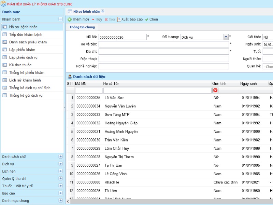Click the icon beside Lập phiếu dịch vụ

click(x=5, y=57)
